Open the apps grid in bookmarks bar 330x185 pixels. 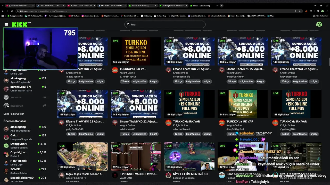[x=3, y=16]
